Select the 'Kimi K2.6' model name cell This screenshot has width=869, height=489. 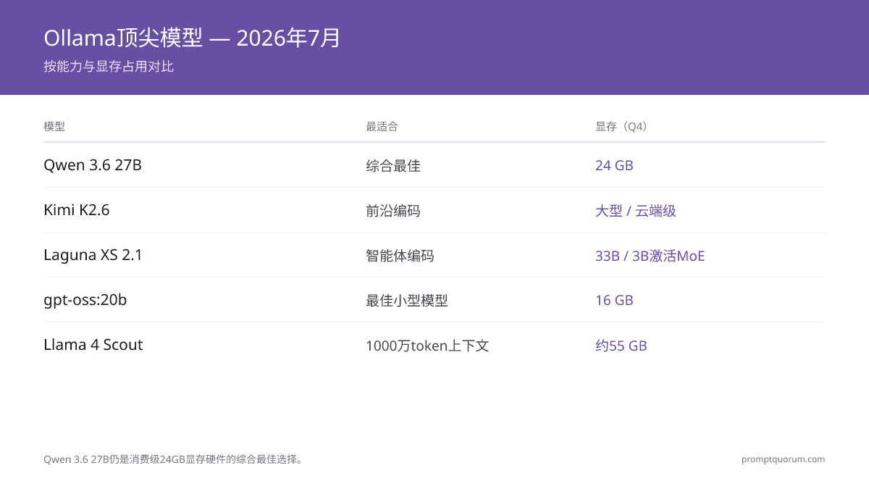[x=77, y=210]
